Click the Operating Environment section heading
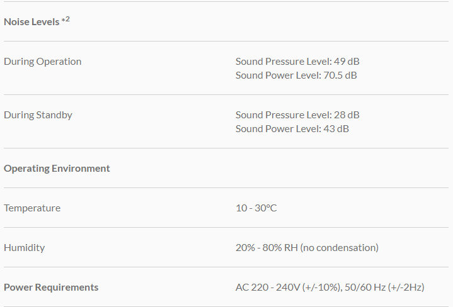Screen dimensions: 453x307 (x=57, y=169)
